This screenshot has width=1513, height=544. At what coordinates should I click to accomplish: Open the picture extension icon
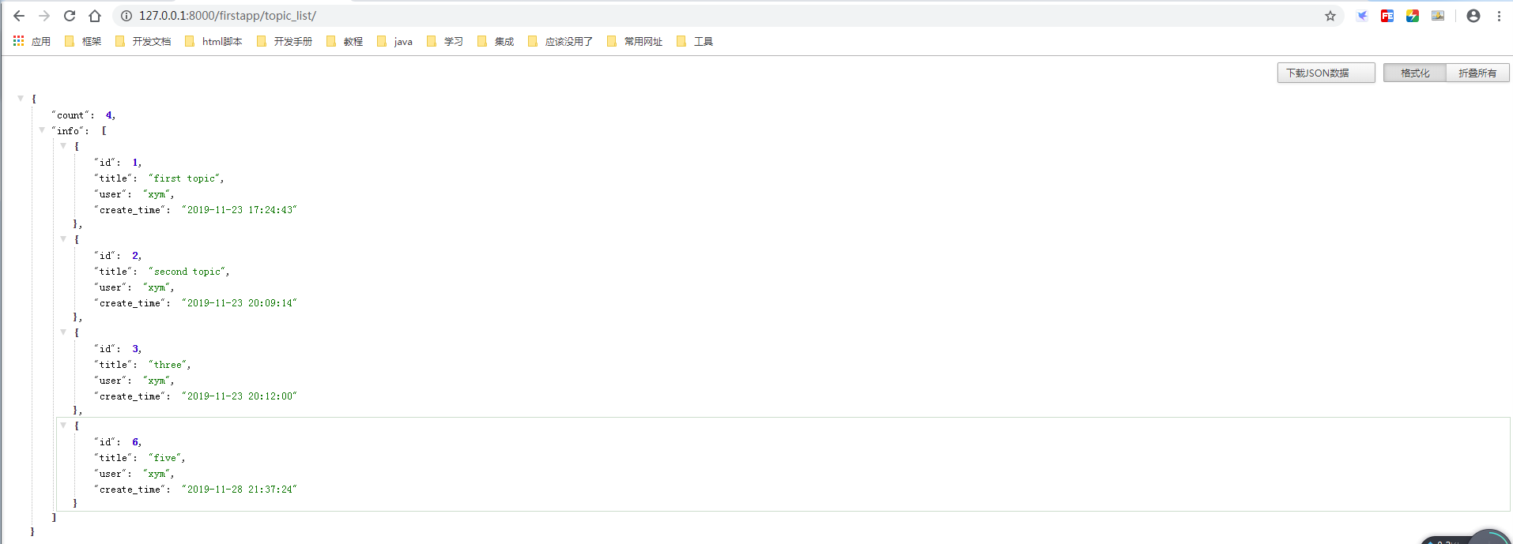pyautogui.click(x=1438, y=16)
